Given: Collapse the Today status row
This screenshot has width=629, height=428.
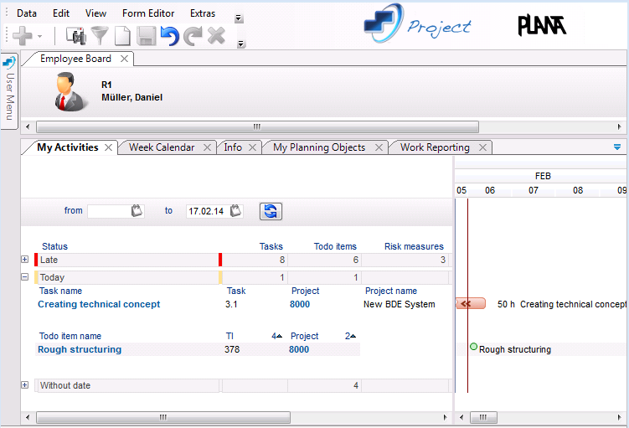Looking at the screenshot, I should pos(25,277).
